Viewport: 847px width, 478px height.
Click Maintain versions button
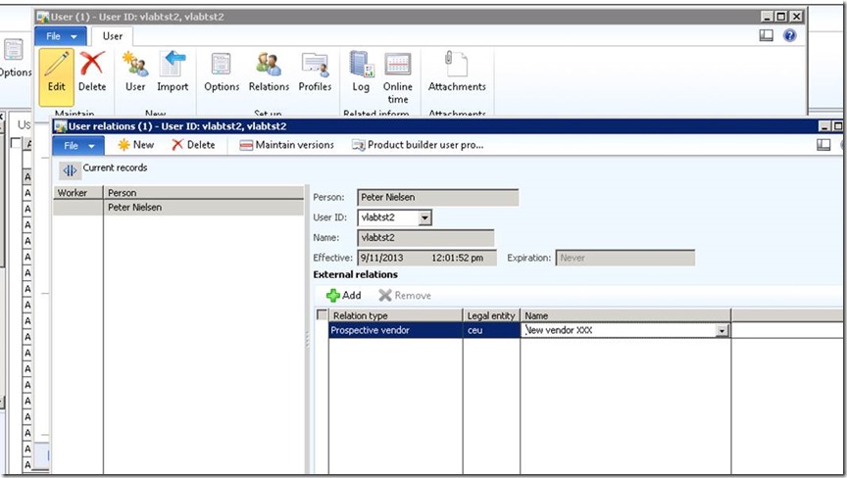tap(286, 145)
